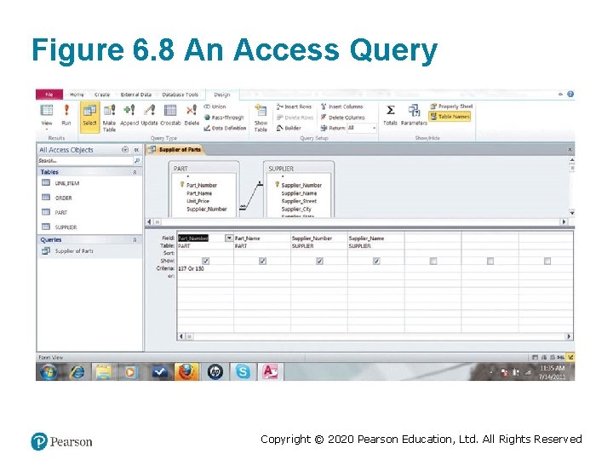This screenshot has width=613, height=460.
Task: Launch Internet Explorer from taskbar
Action: click(77, 371)
